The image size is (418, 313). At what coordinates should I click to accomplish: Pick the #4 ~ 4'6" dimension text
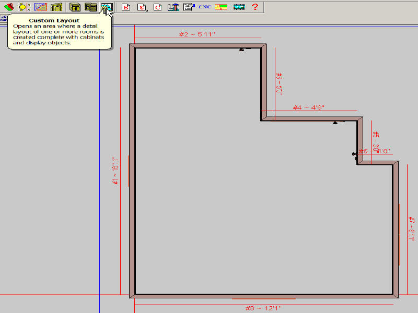click(308, 107)
